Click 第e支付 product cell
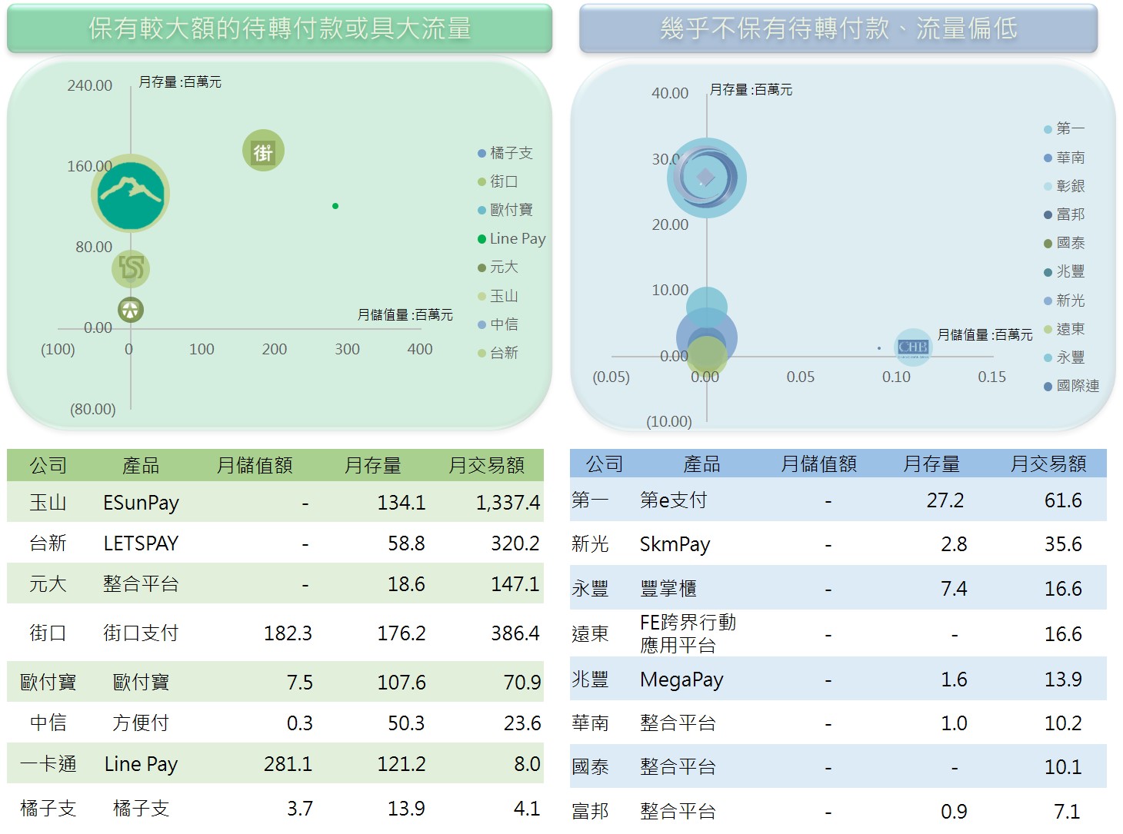This screenshot has width=1123, height=834. pos(673,500)
